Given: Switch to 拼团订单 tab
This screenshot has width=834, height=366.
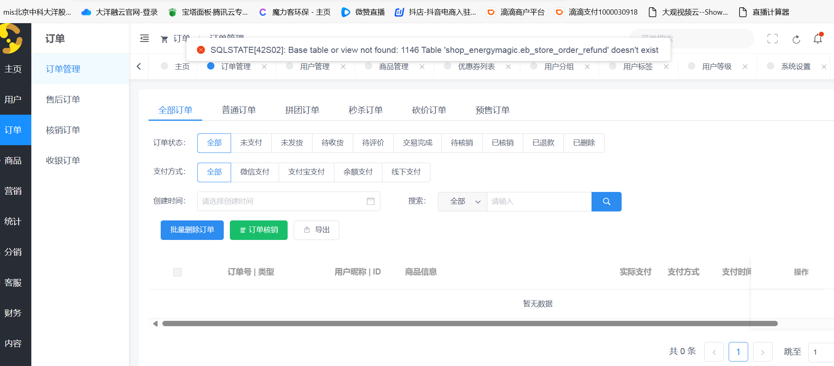Looking at the screenshot, I should 302,110.
